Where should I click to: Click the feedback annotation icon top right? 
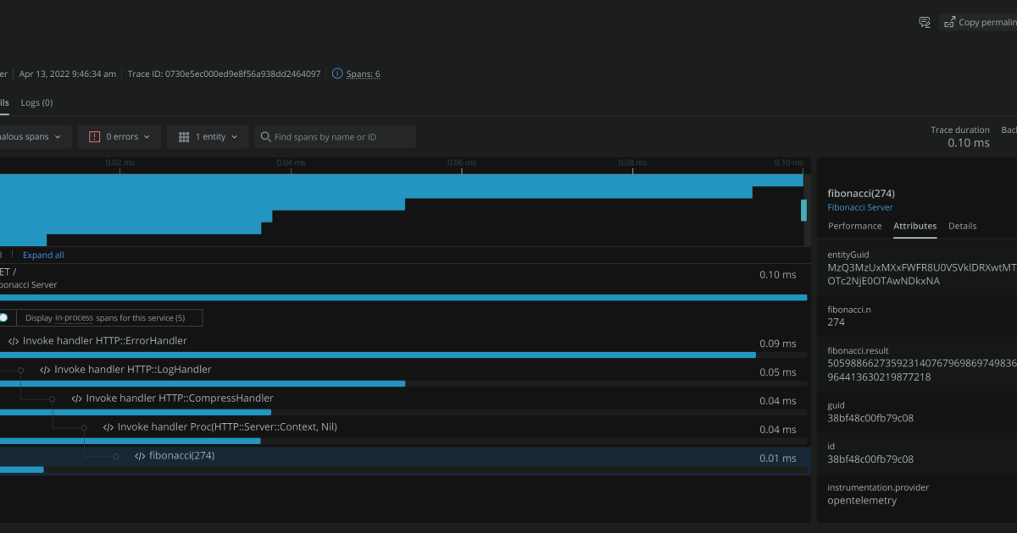click(x=925, y=22)
